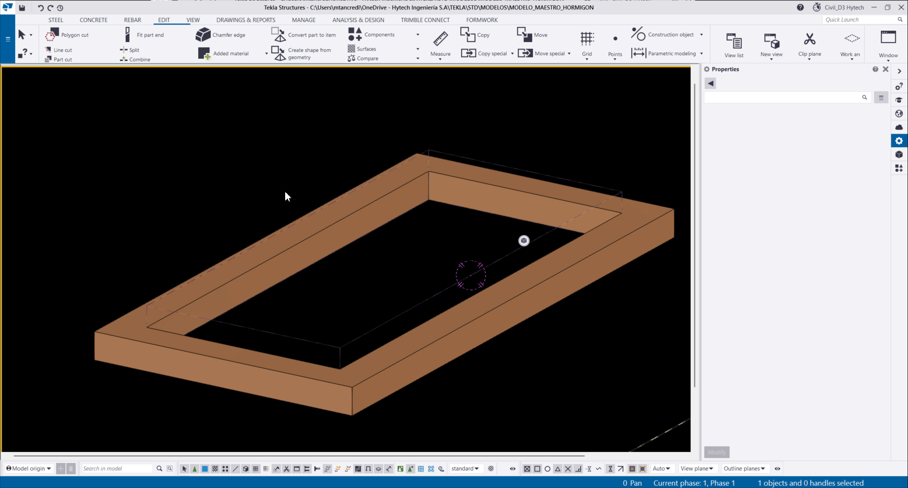Click the Save icon in title bar
Viewport: 908px width, 488px height.
tap(22, 8)
